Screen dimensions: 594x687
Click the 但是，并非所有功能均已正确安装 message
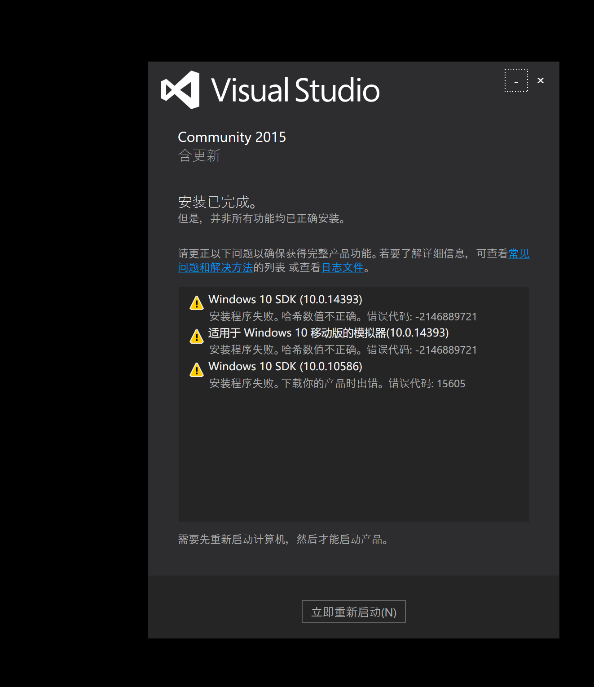click(x=262, y=219)
